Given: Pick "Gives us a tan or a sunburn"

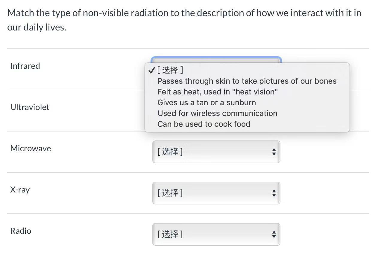Looking at the screenshot, I should (207, 103).
